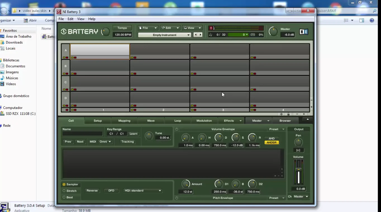Toggle Pitch Envelope power icon
This screenshot has height=212, width=381.
click(x=177, y=198)
